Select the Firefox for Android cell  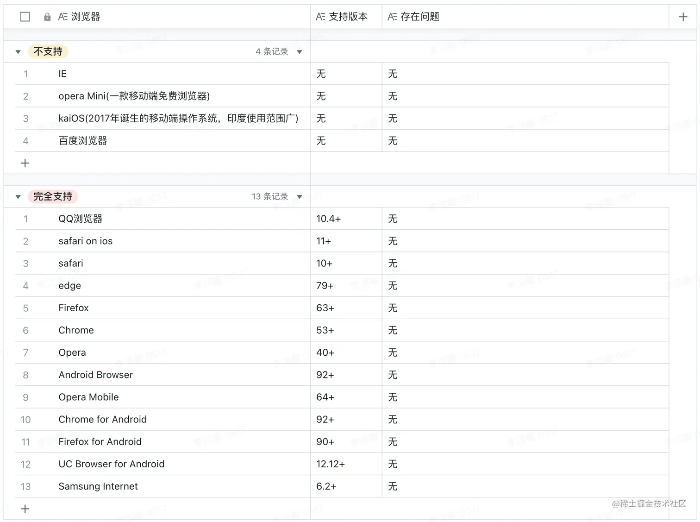pyautogui.click(x=162, y=441)
